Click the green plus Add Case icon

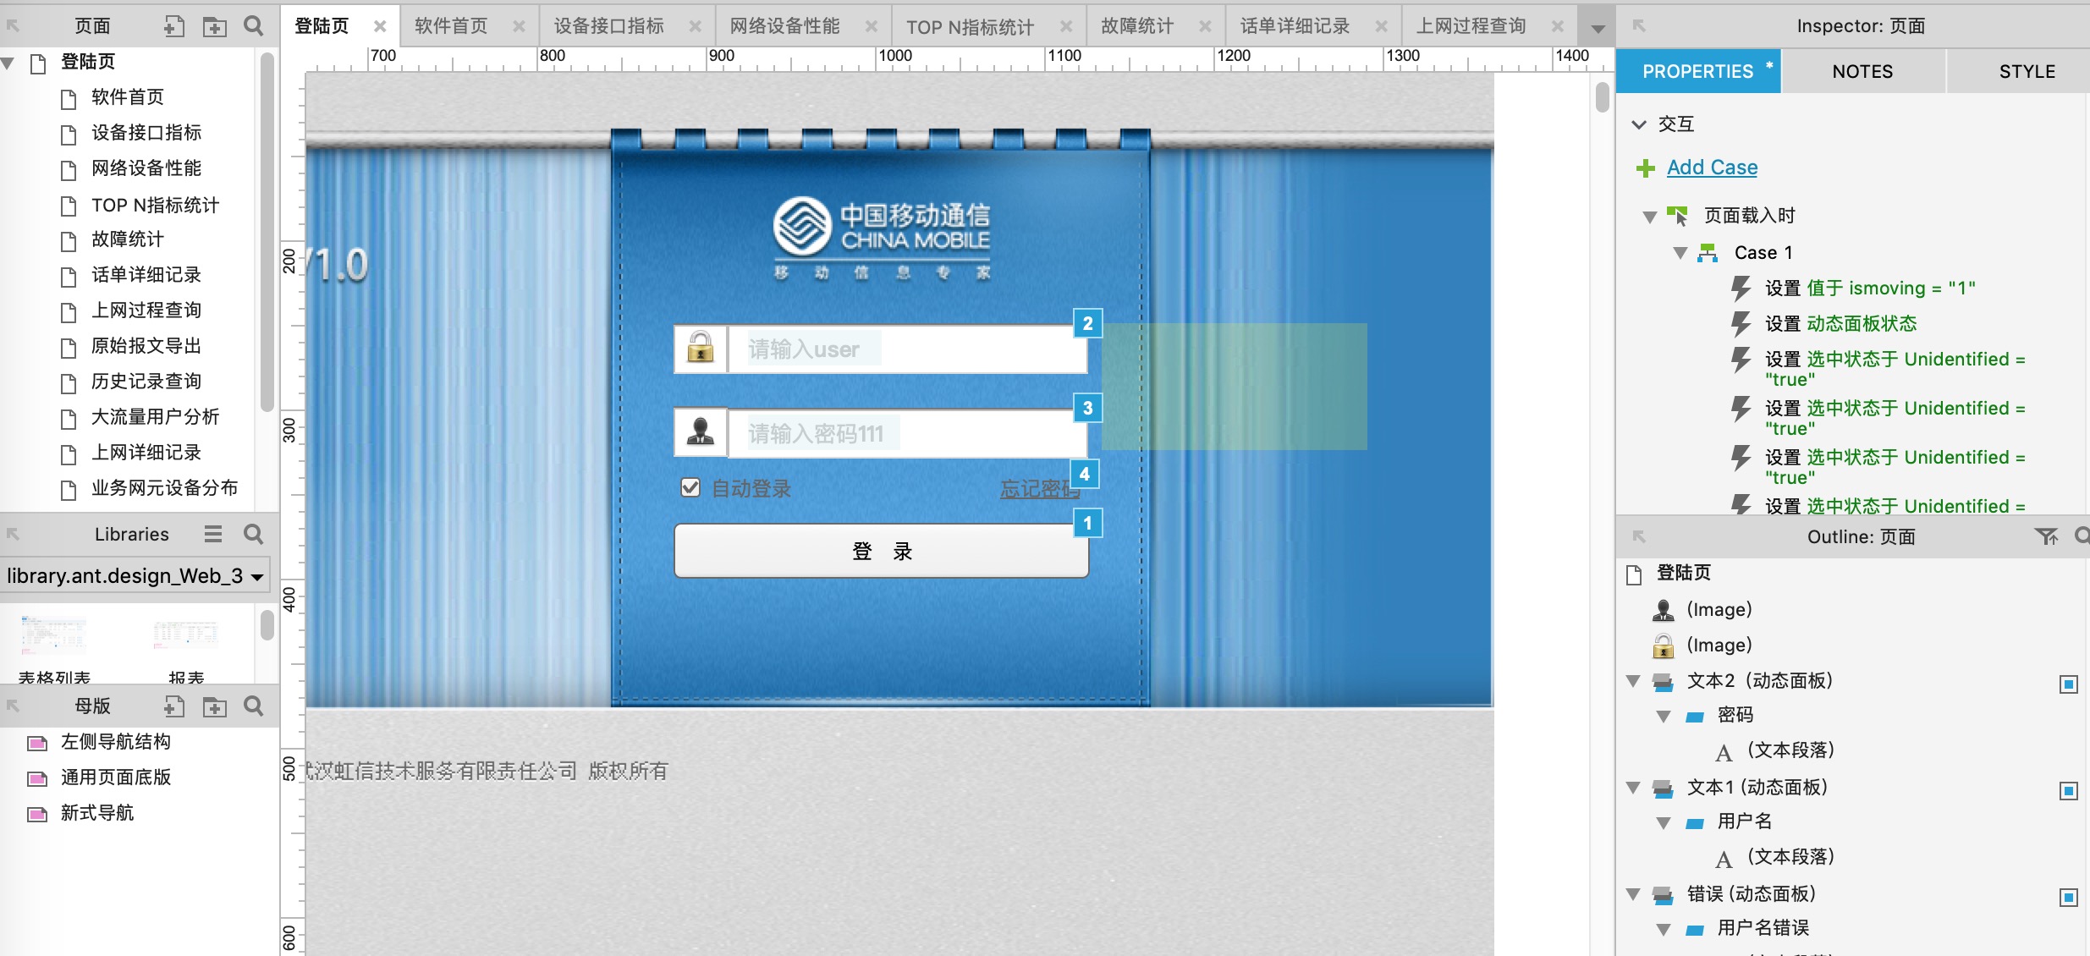[1646, 168]
